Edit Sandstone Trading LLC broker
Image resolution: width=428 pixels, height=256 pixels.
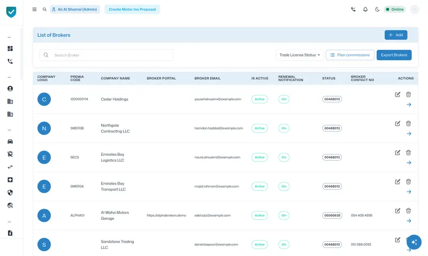[398, 240]
